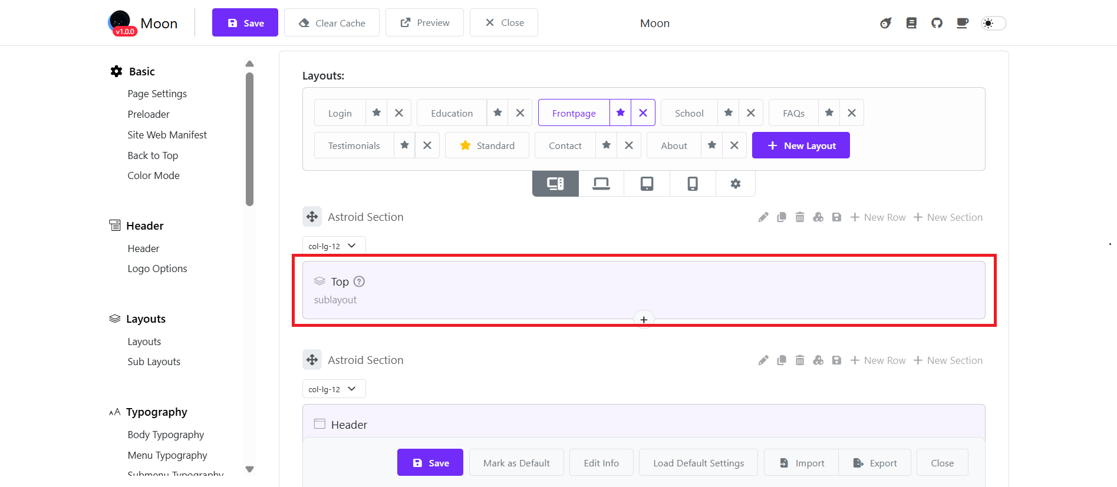Toggle the star on the About layout

[712, 145]
